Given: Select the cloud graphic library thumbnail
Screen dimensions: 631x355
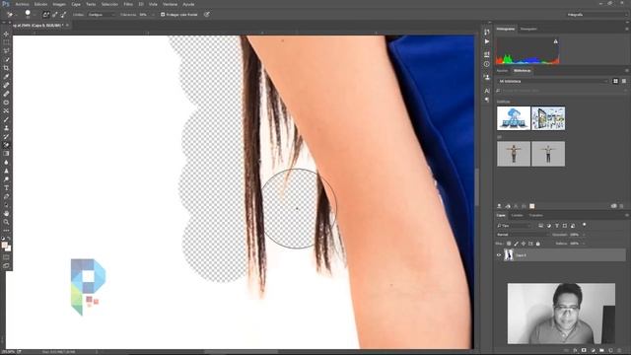Looking at the screenshot, I should (514, 118).
